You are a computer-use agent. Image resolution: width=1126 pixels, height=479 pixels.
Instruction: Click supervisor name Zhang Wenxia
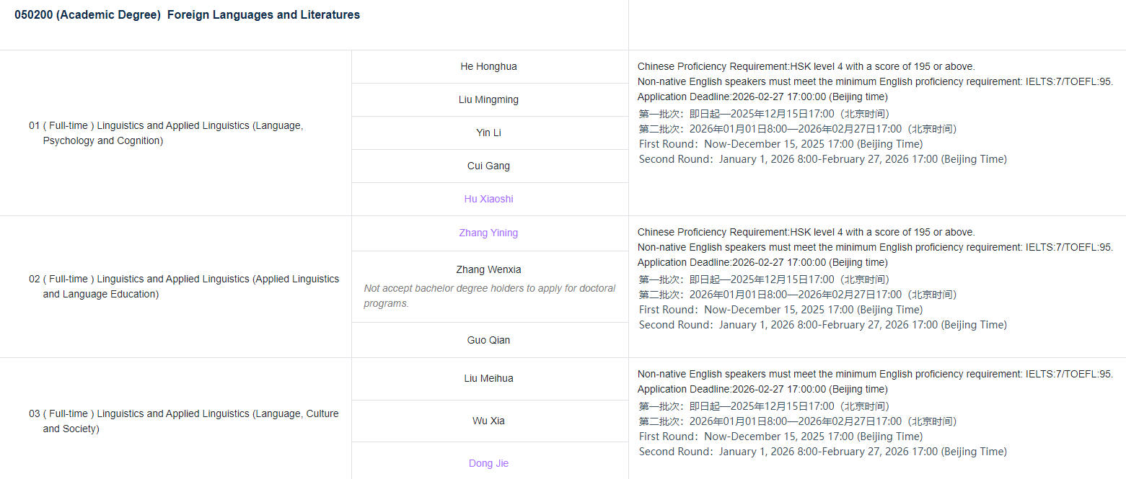click(x=488, y=269)
